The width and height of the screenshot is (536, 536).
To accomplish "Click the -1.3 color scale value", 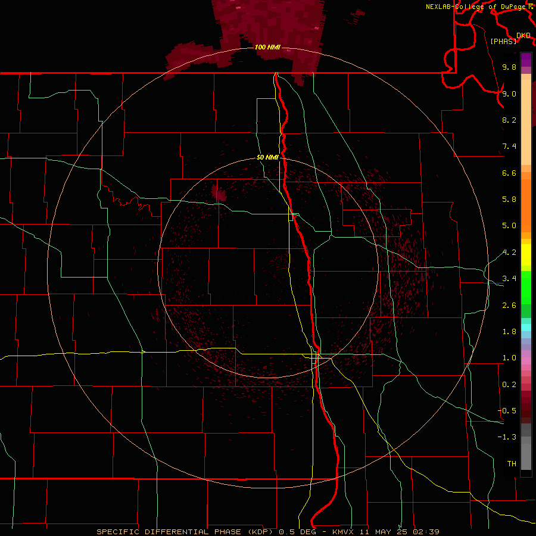I will tap(507, 437).
